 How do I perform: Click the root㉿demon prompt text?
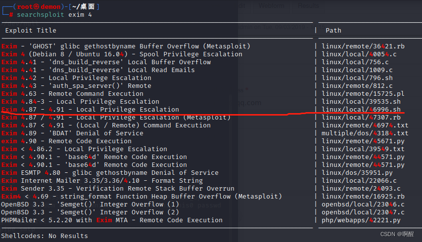[x=39, y=7]
